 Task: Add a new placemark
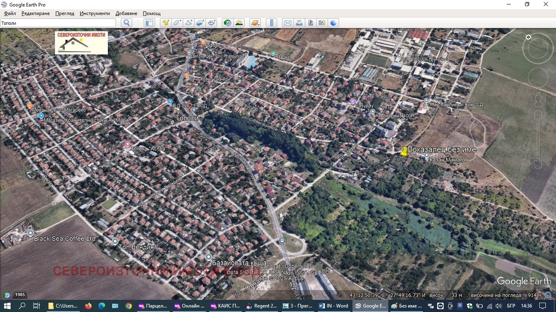(165, 23)
